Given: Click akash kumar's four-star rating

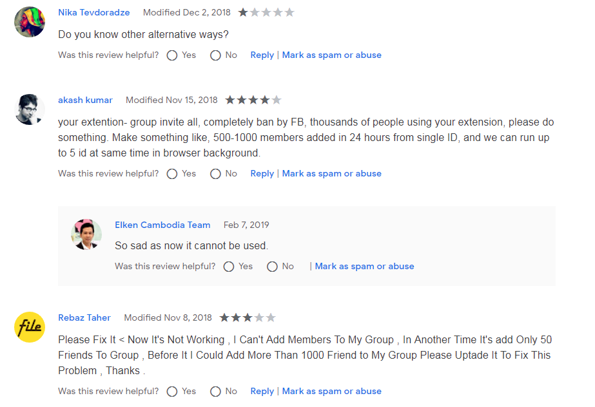Looking at the screenshot, I should [x=253, y=100].
